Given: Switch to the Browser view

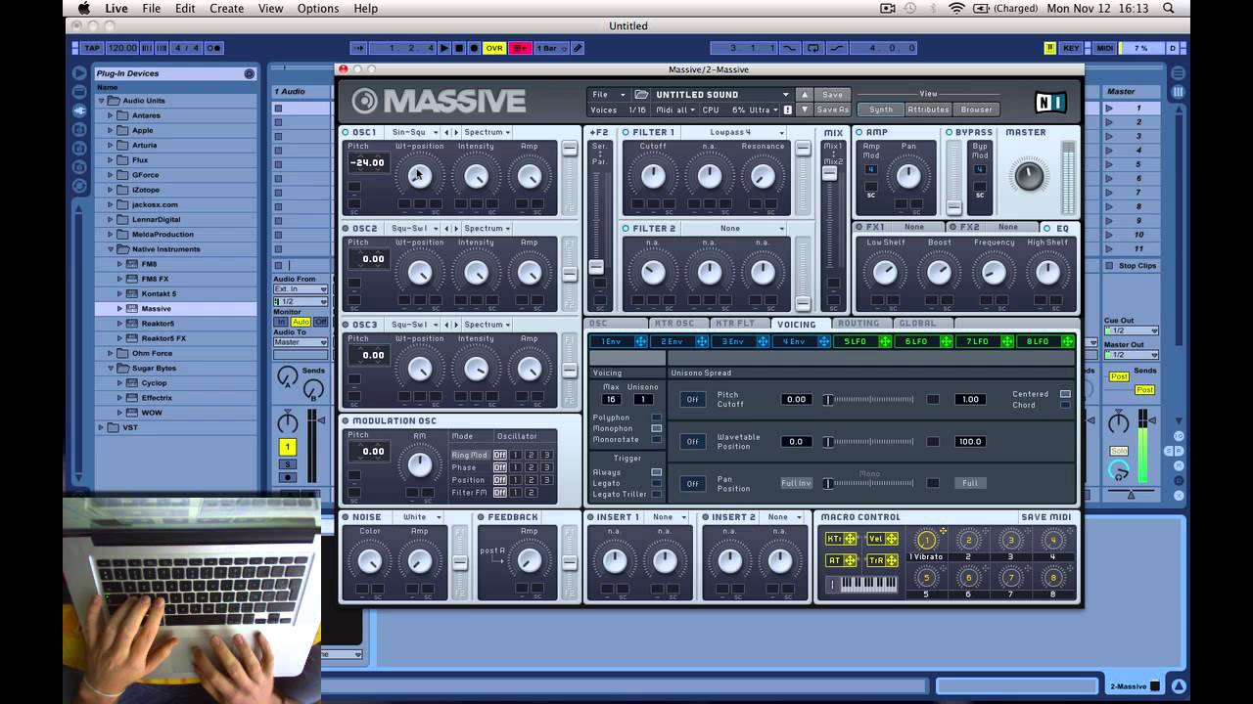Looking at the screenshot, I should tap(976, 110).
